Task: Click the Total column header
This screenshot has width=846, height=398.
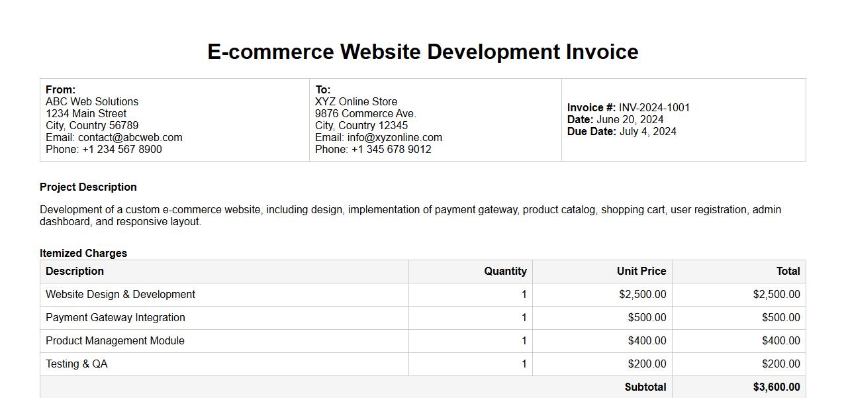Action: tap(788, 272)
